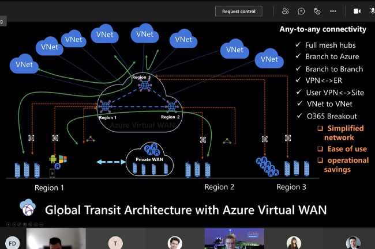
Task: Click 'Branch to Branch' list item
Action: 334,69
